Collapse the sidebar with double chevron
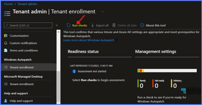The height and width of the screenshot is (105, 202). click(57, 25)
